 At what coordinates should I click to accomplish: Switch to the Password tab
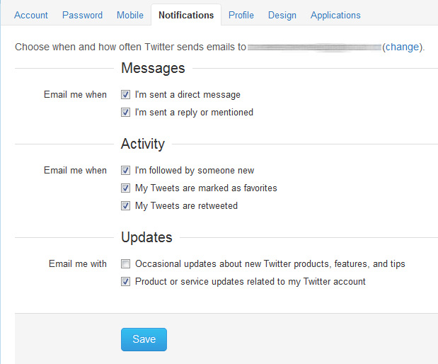coord(82,15)
